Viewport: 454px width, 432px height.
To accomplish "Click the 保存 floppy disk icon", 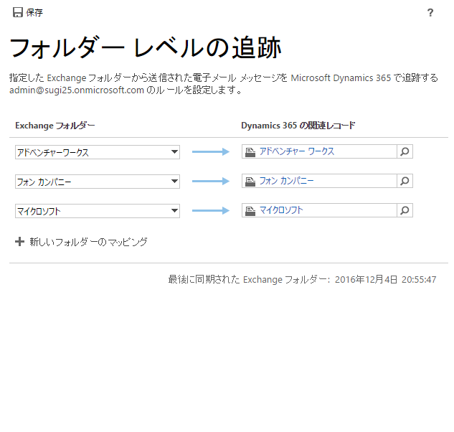I will [x=18, y=12].
